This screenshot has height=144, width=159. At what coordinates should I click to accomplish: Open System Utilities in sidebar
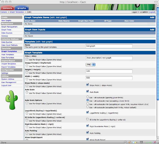pos(8,79)
